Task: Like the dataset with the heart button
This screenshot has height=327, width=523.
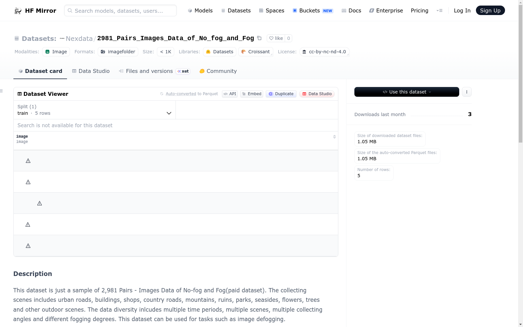Action: 276,38
